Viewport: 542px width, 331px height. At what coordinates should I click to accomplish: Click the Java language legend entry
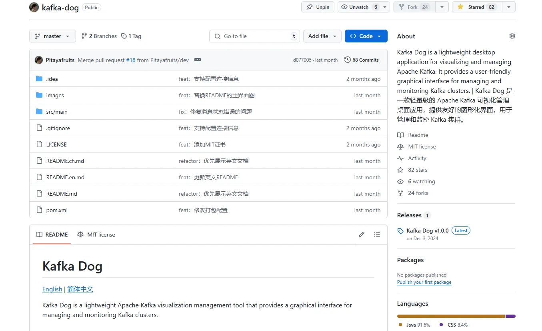point(414,325)
